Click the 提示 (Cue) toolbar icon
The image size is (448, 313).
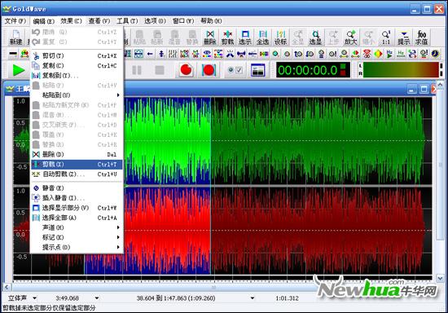coord(404,37)
